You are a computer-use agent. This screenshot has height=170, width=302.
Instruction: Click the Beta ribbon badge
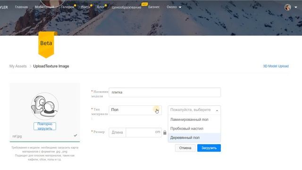[x=46, y=45]
